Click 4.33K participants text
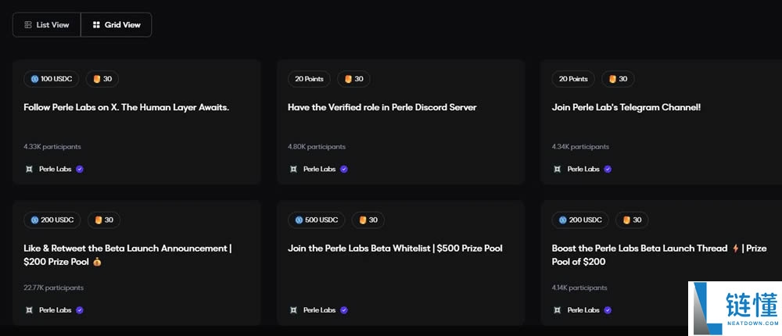Viewport: 782px width, 336px height. [52, 147]
